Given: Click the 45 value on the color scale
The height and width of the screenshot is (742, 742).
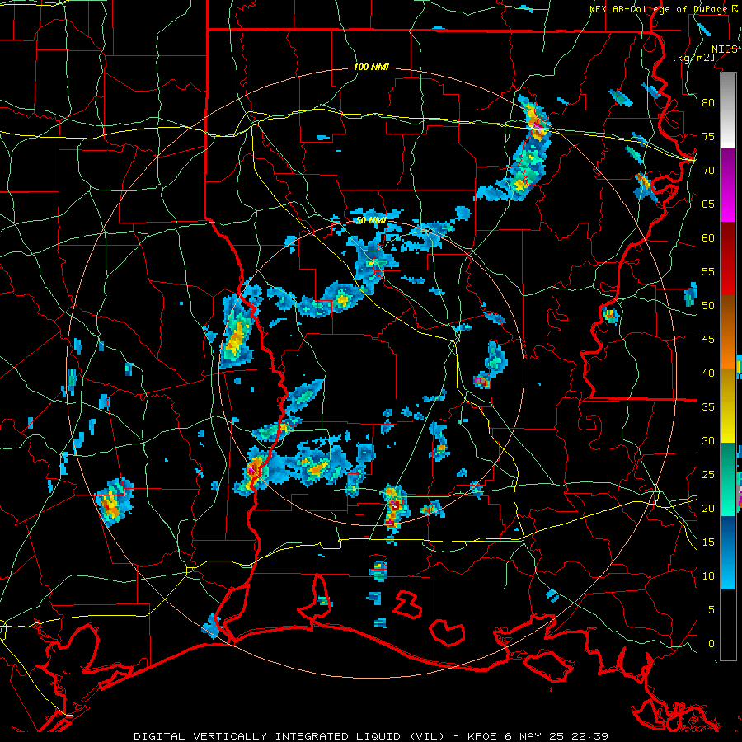Looking at the screenshot, I should point(708,340).
